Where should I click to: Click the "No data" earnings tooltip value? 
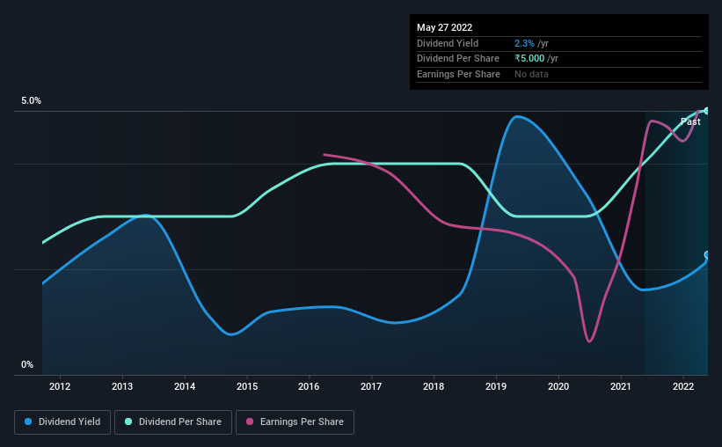click(x=532, y=75)
